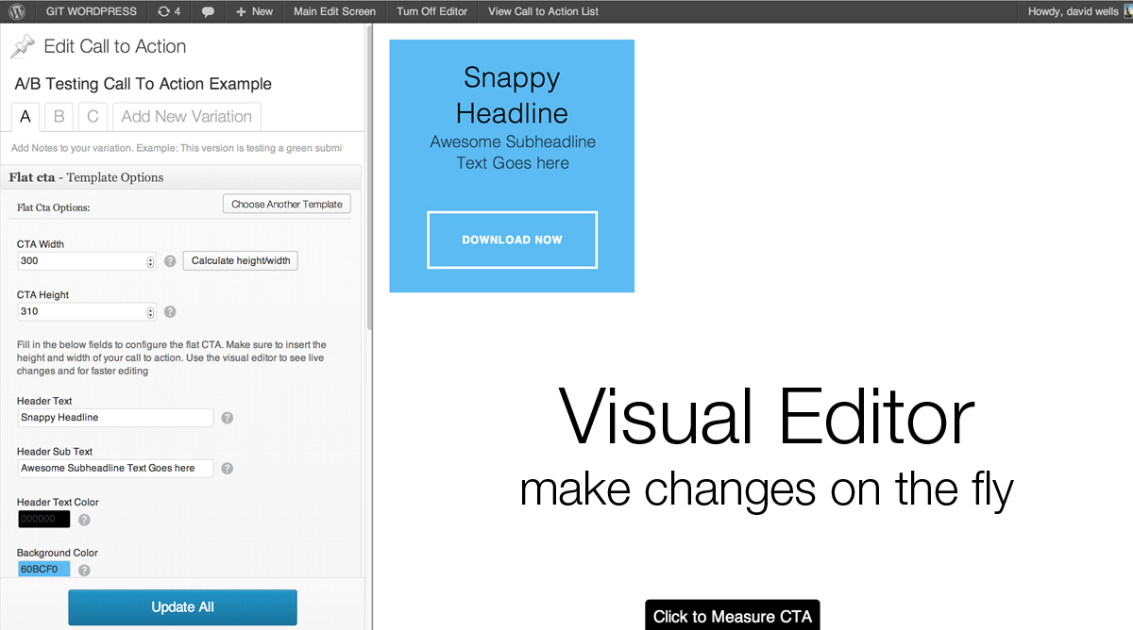The height and width of the screenshot is (630, 1133).
Task: Open View Call to Action List
Action: click(x=543, y=11)
